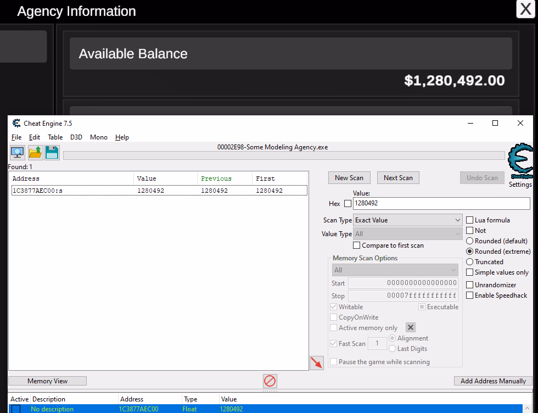Click the scan progress bar

point(284,155)
